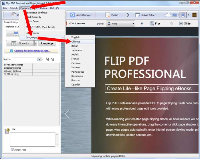Open the Options menu

25,8
